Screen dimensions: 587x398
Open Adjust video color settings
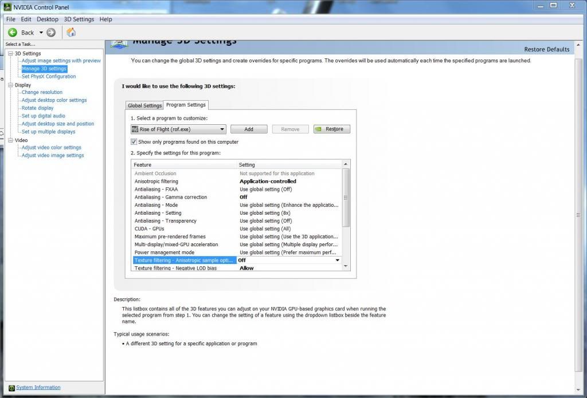point(51,147)
